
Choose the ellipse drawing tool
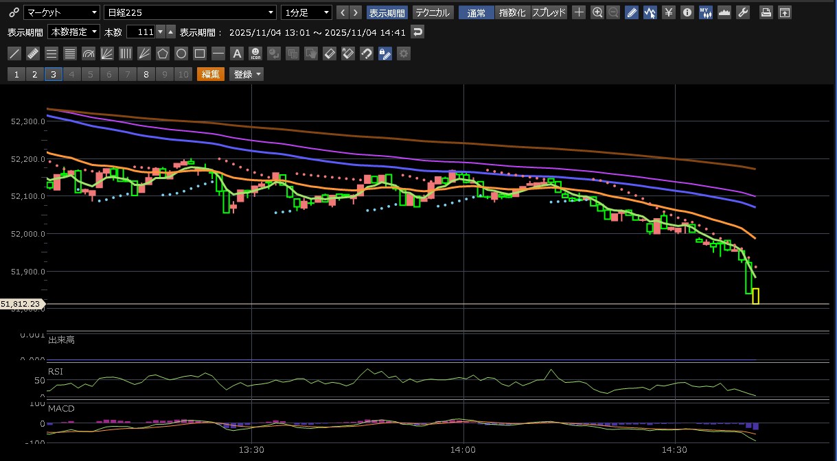181,54
